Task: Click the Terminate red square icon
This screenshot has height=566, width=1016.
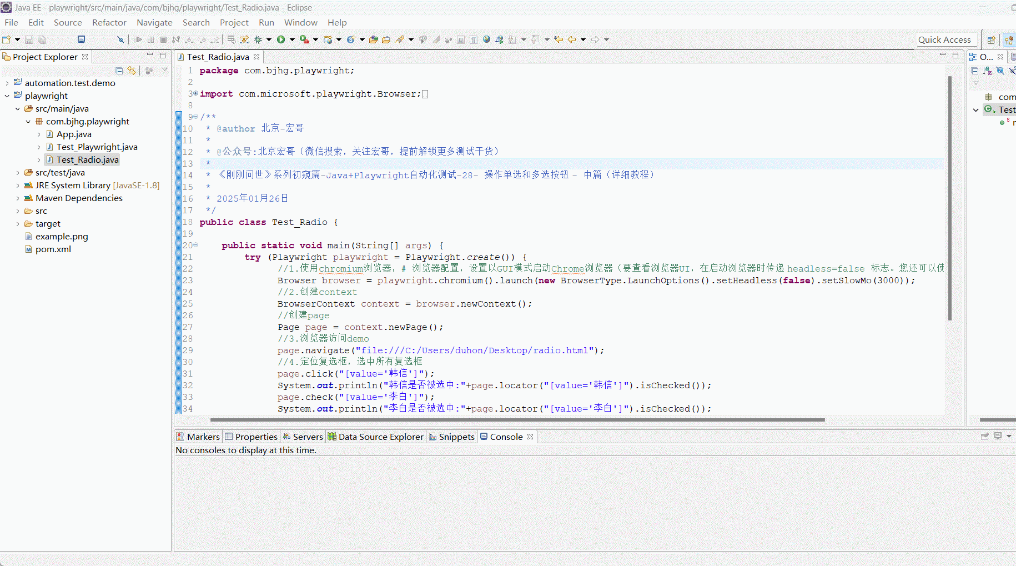Action: pyautogui.click(x=163, y=39)
